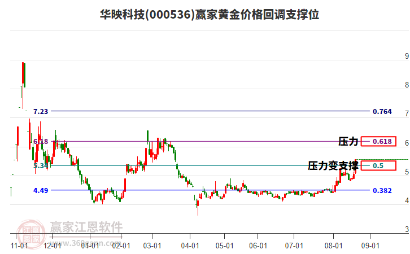Viewport: 410px width, 254px height.
Task: Click the dark blue 0.764 horizontal level line
Action: point(211,111)
